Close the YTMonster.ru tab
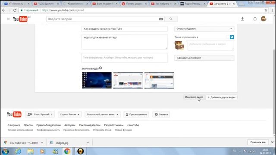Screen dimensions: 276x155 coord(28,4)
